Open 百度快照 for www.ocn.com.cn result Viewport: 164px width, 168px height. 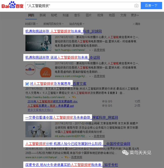tap(77, 157)
